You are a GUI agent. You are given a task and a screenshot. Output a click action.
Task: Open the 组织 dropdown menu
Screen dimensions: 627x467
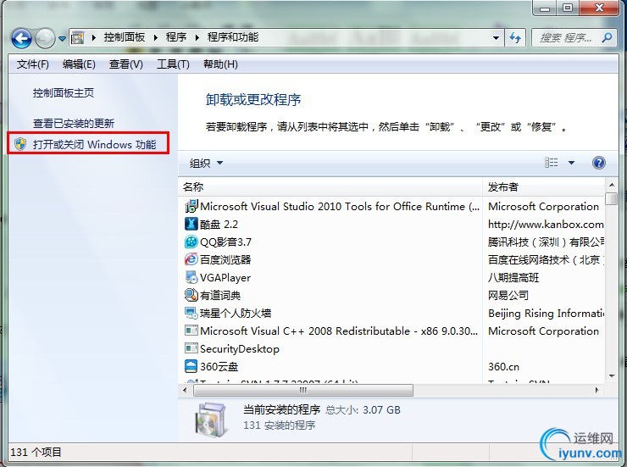[206, 163]
